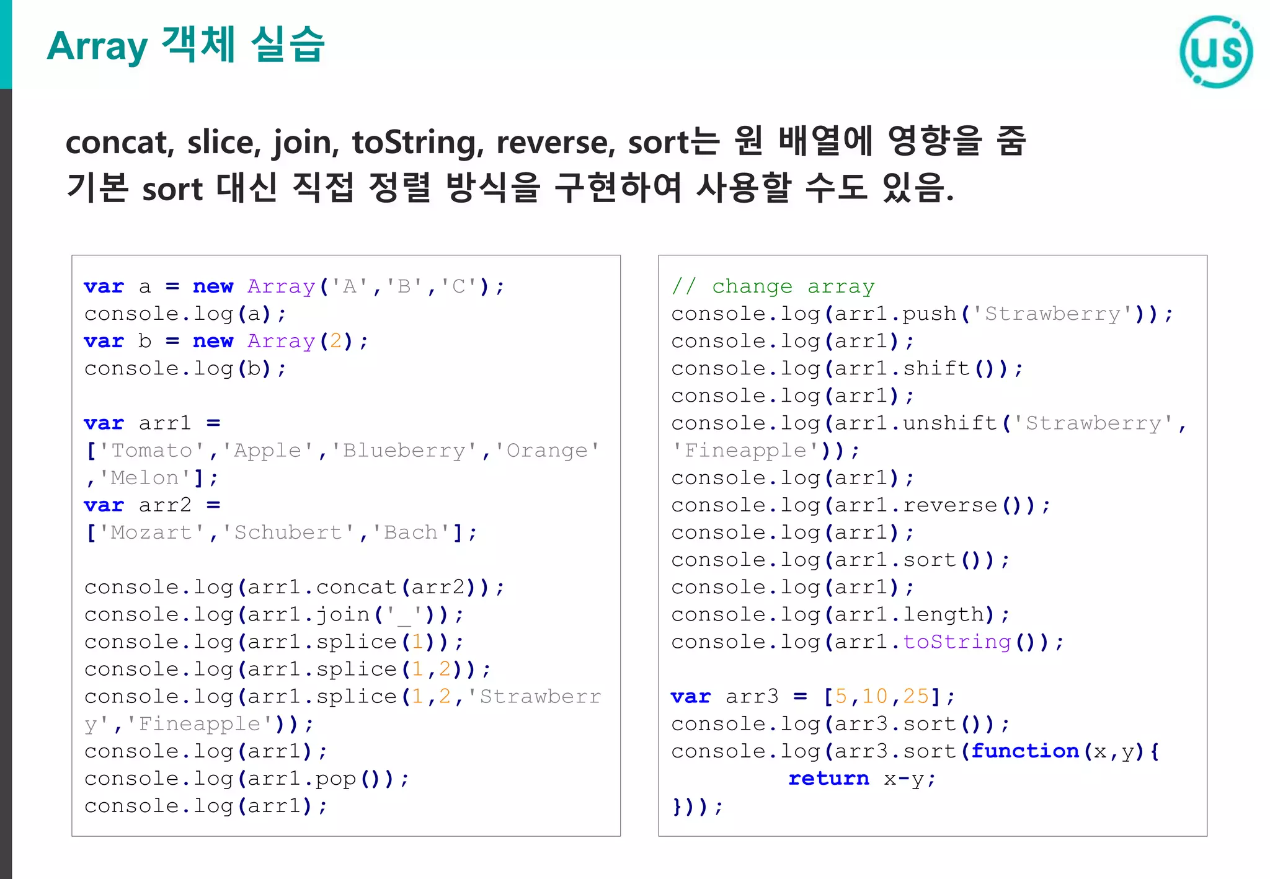This screenshot has width=1270, height=879.
Task: Click the 'var arr3 = [5,10,25]' line
Action: (812, 696)
